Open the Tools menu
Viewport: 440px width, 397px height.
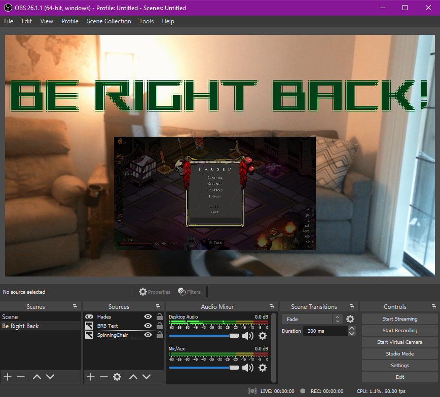[146, 21]
